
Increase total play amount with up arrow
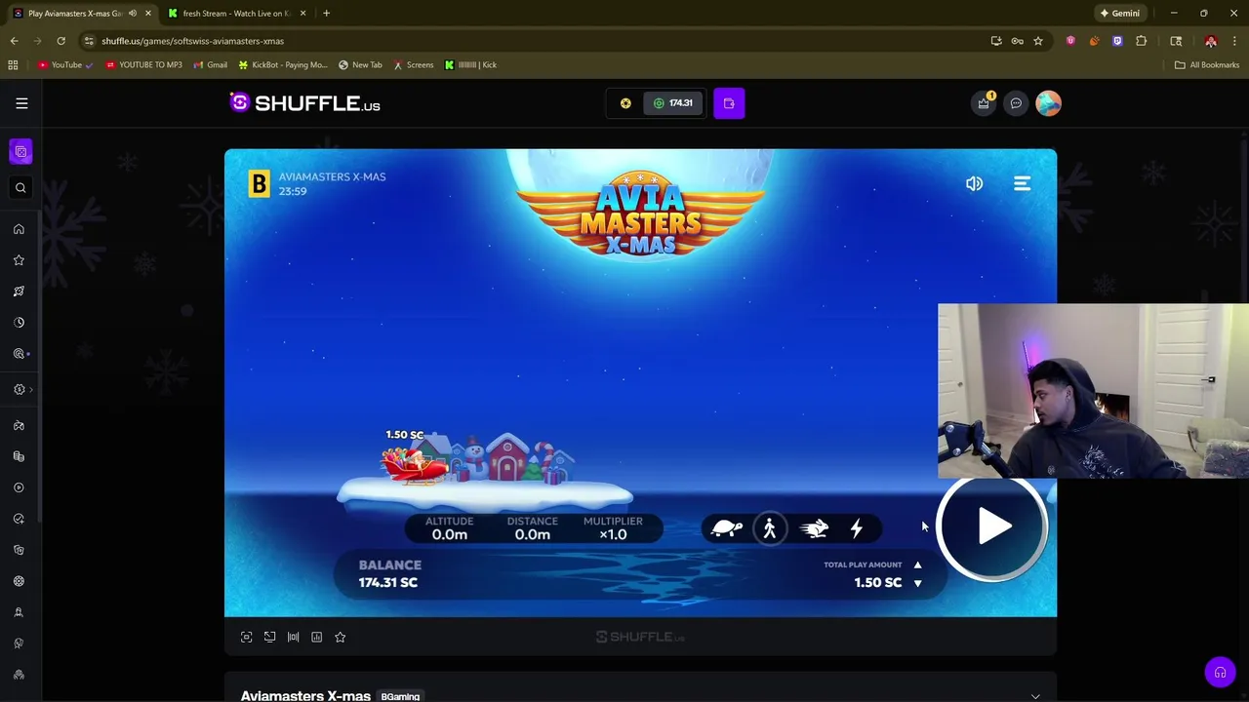click(x=917, y=565)
